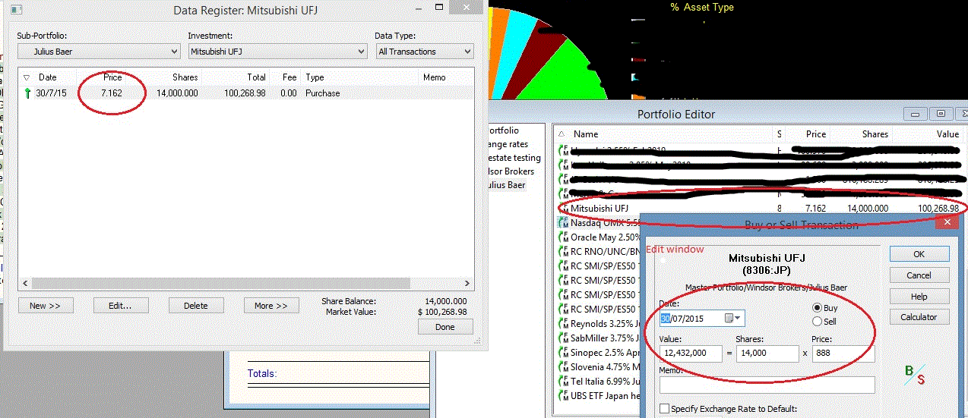968x418 pixels.
Task: Click the SabMiller 3.75% row icon
Action: (x=564, y=338)
